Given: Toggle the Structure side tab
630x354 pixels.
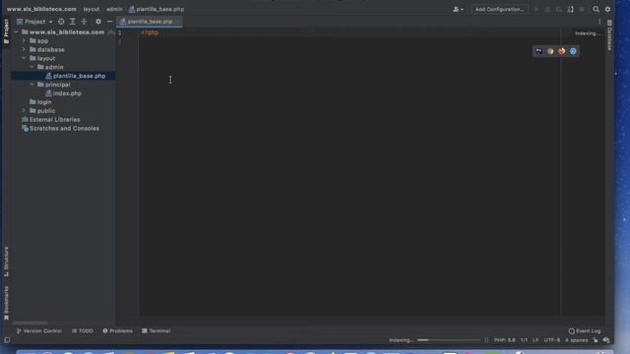Looking at the screenshot, I should pos(6,262).
